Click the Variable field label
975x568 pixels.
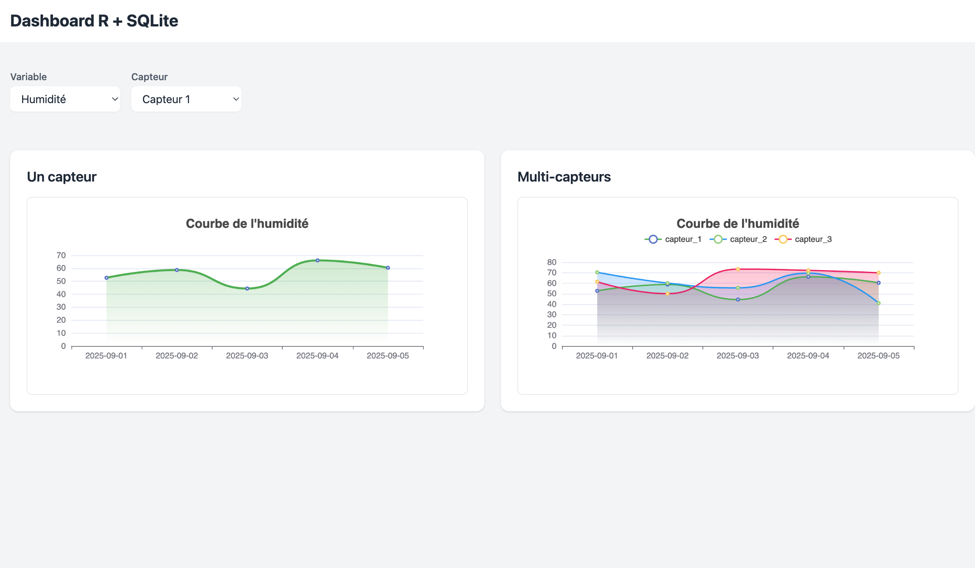tap(28, 77)
